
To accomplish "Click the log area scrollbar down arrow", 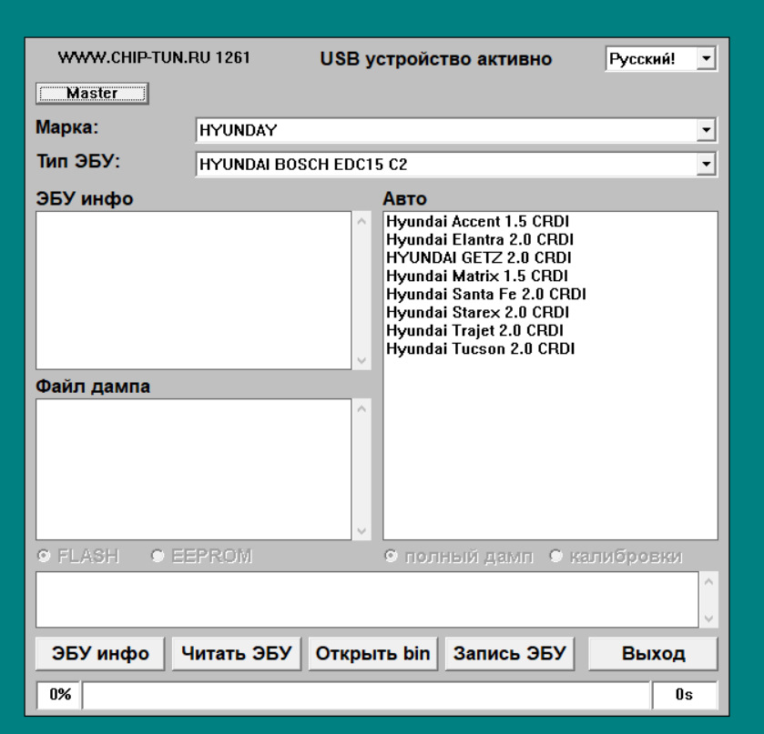I will [x=709, y=618].
